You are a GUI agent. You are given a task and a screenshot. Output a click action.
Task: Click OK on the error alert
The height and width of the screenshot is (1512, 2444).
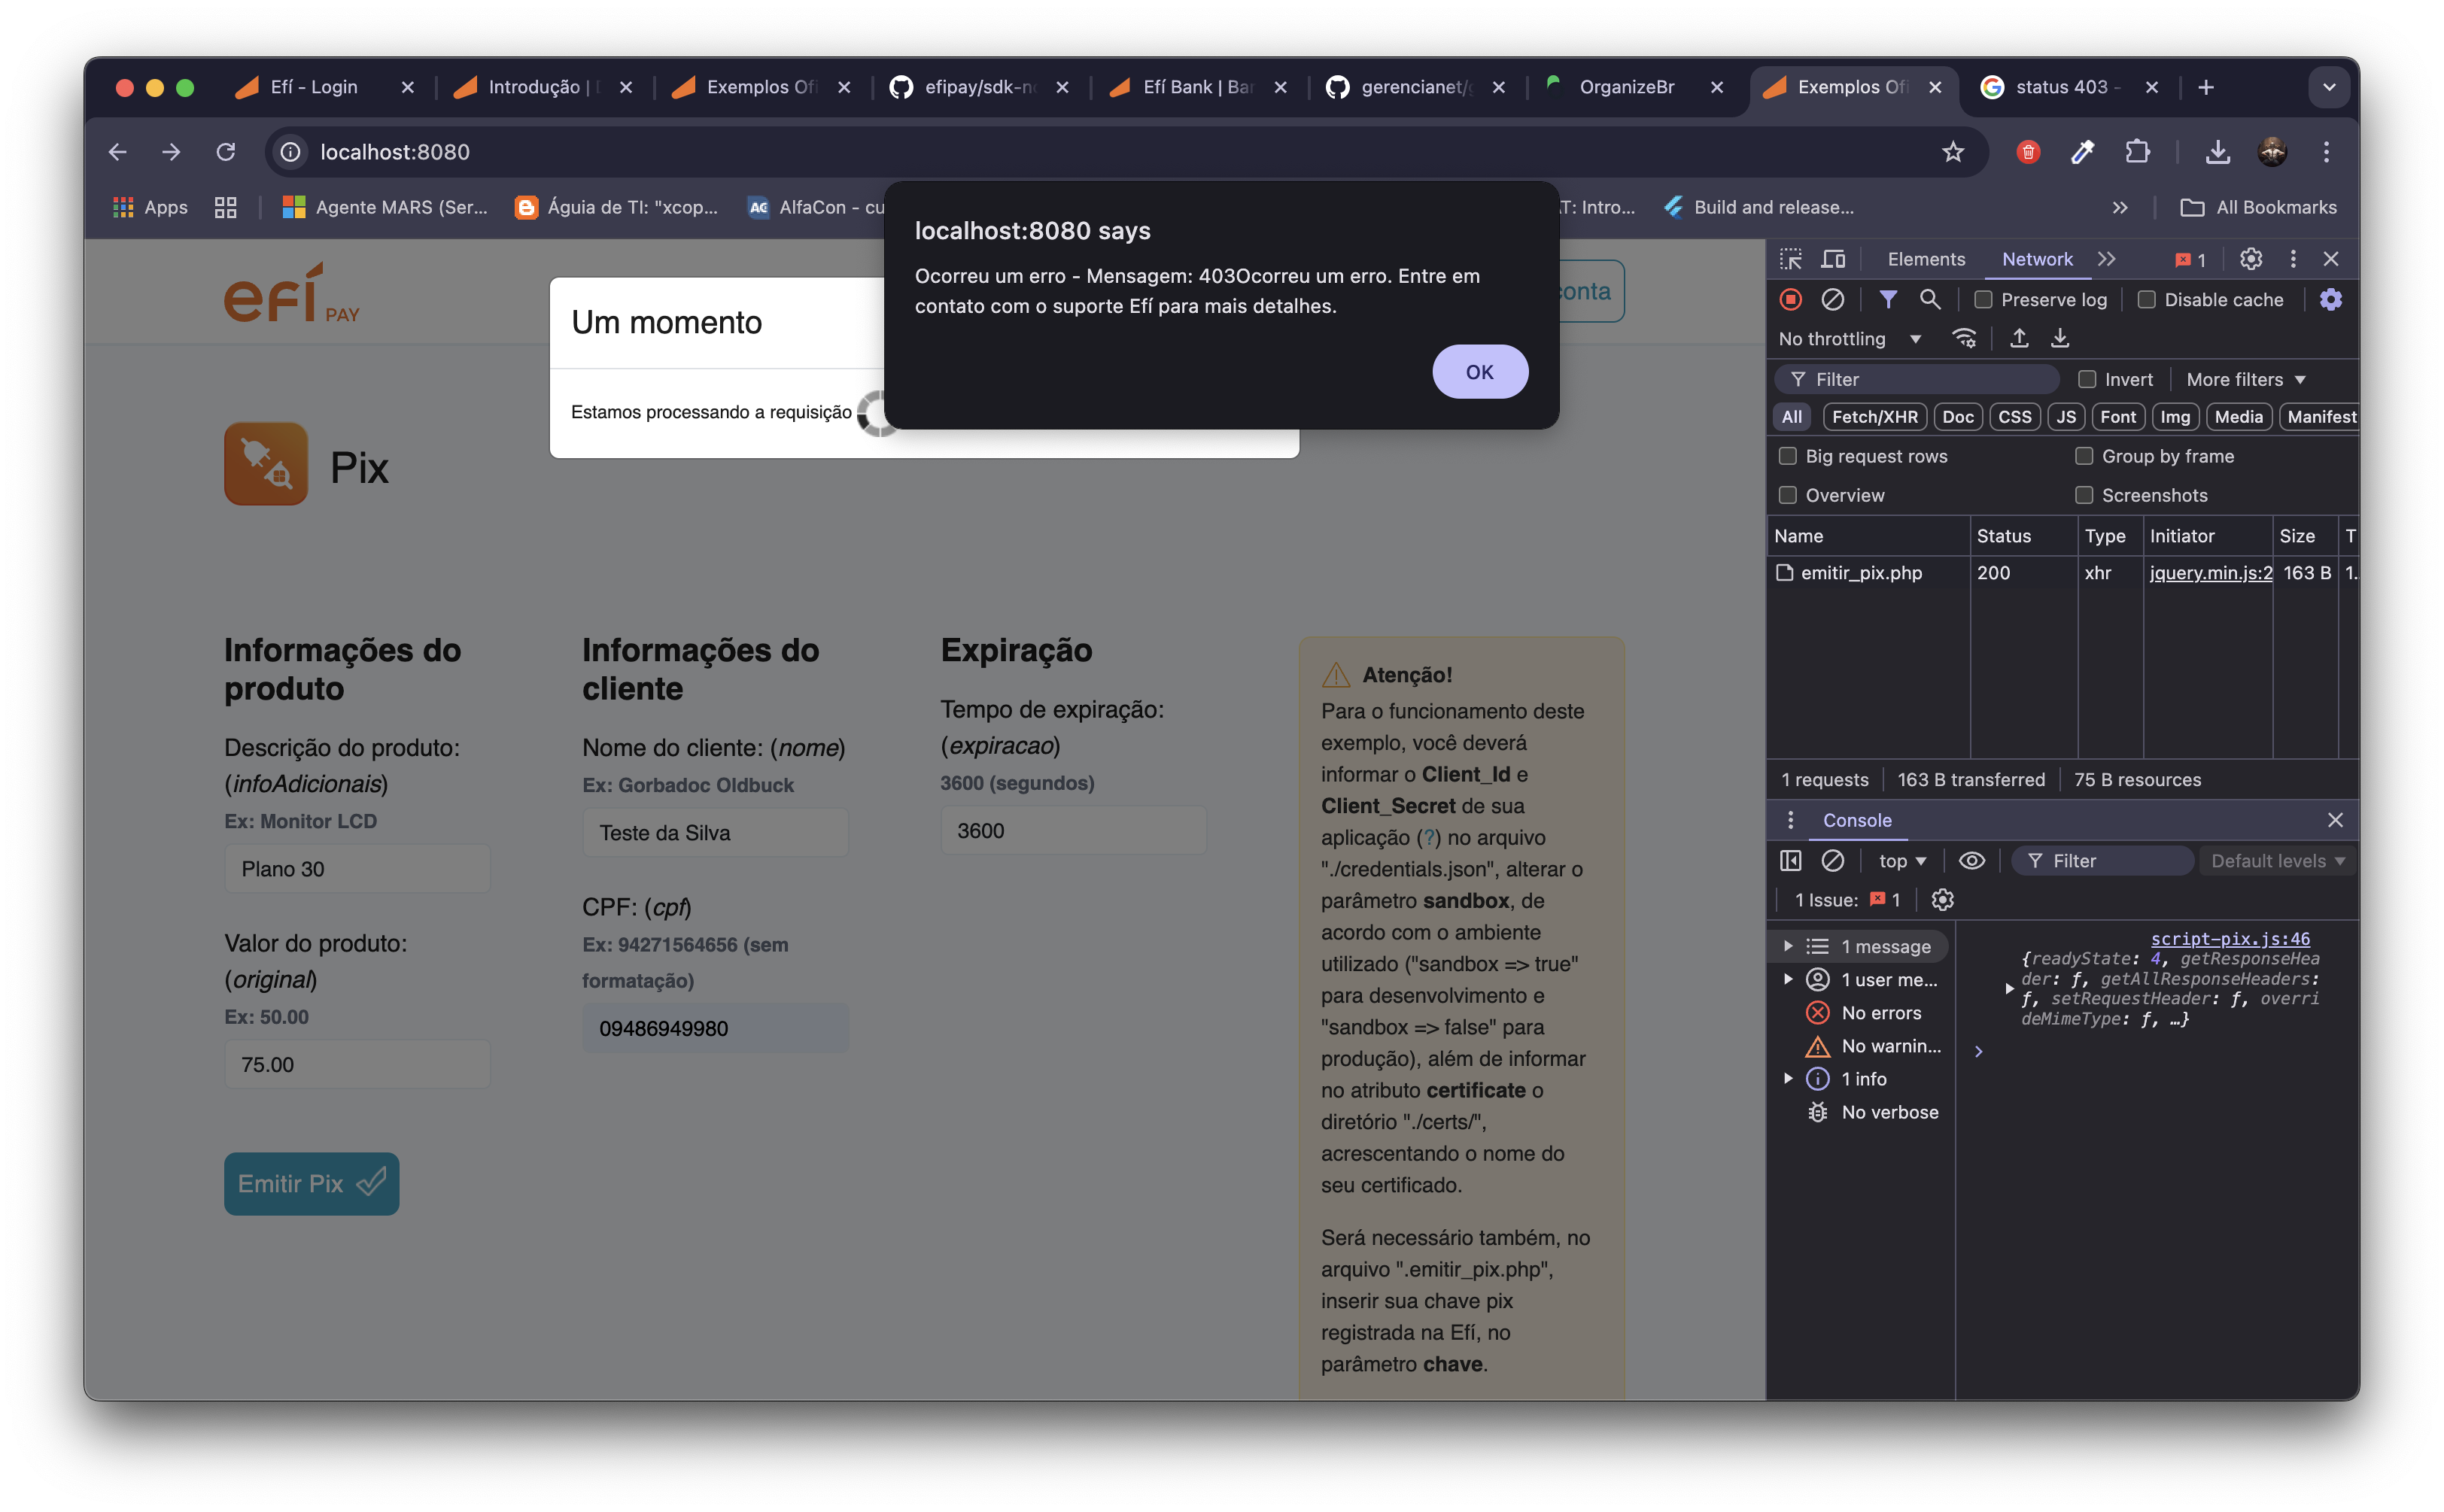click(1480, 372)
